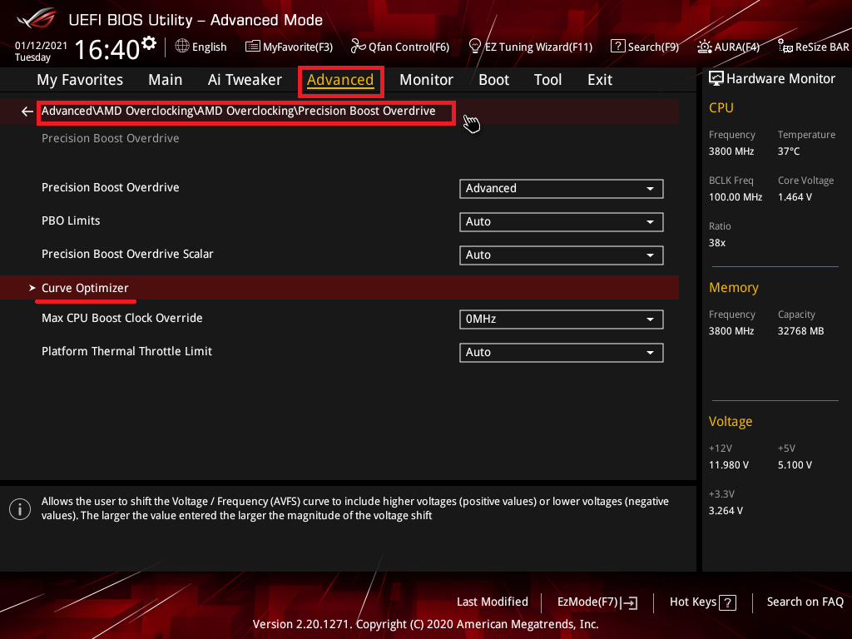
Task: Click the date 01/12/2021
Action: tap(41, 46)
